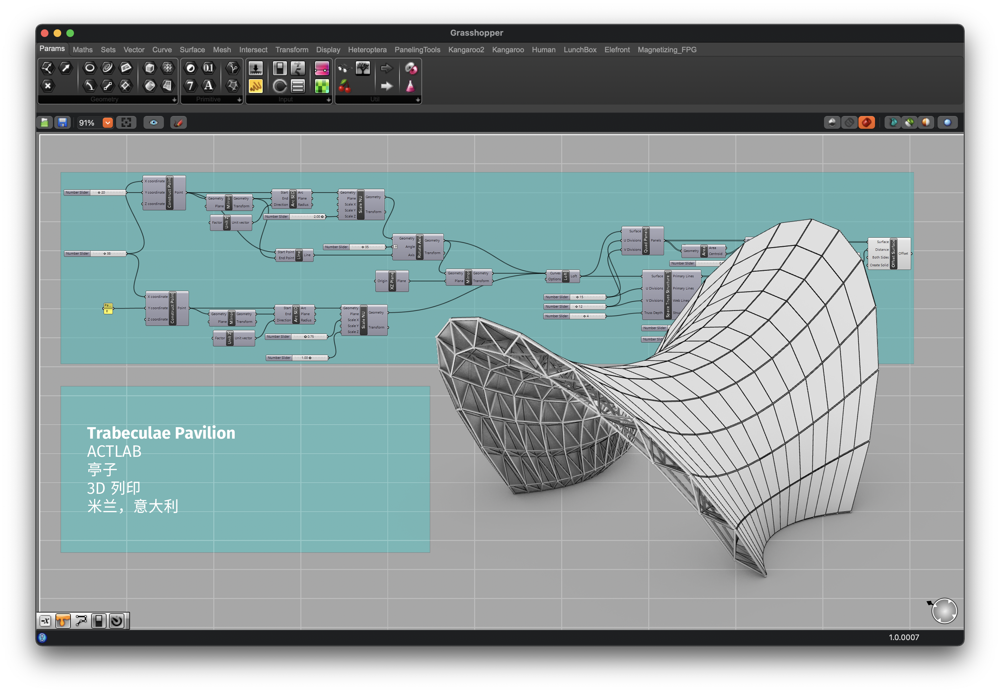
Task: Click Zoom Extents button in canvas toolbar
Action: 126,123
